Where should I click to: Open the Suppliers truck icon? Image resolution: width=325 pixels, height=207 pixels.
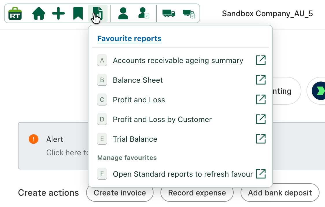[x=169, y=14]
